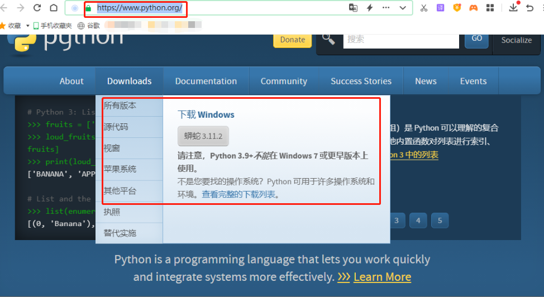Go to slide 3 of code samples
Viewport: 544px width, 297px height.
click(397, 221)
